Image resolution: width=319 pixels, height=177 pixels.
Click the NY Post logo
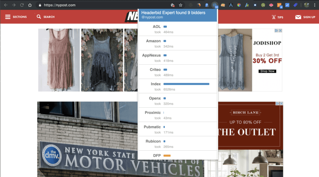[x=131, y=17]
